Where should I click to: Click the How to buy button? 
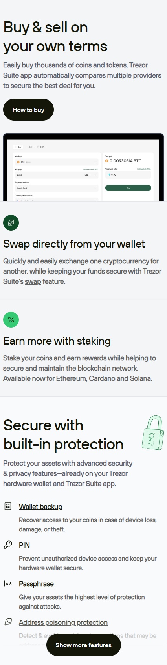28,110
